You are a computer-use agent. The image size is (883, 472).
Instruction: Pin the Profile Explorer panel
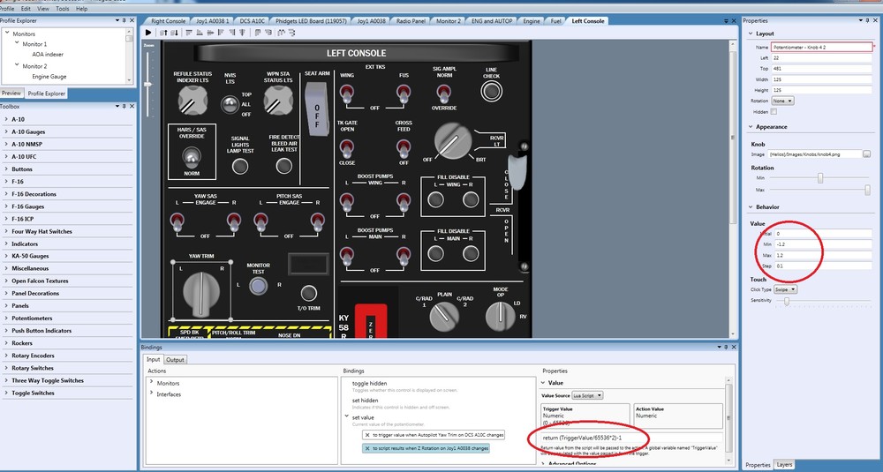(x=124, y=20)
